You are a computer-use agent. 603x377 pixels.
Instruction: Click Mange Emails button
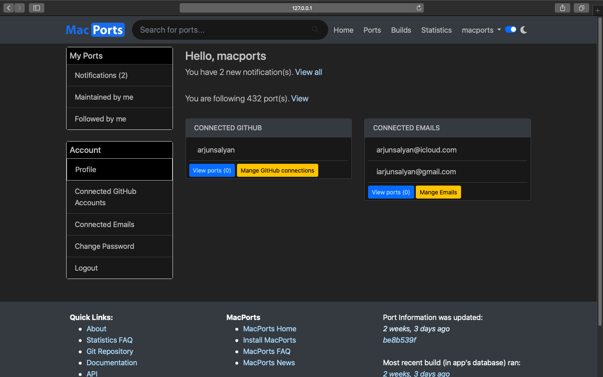[x=438, y=192]
